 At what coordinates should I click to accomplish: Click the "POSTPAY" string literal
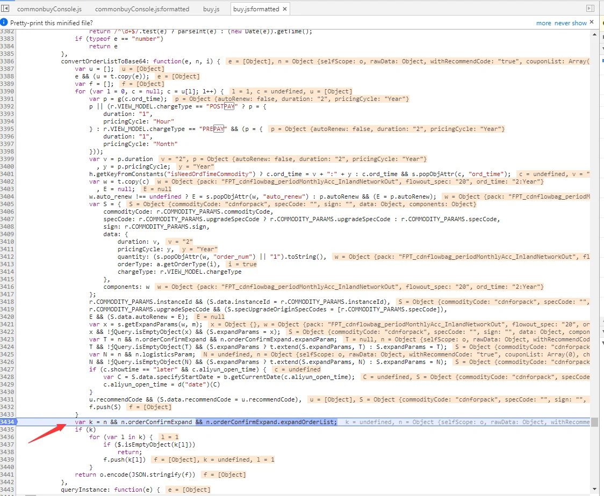[x=222, y=107]
